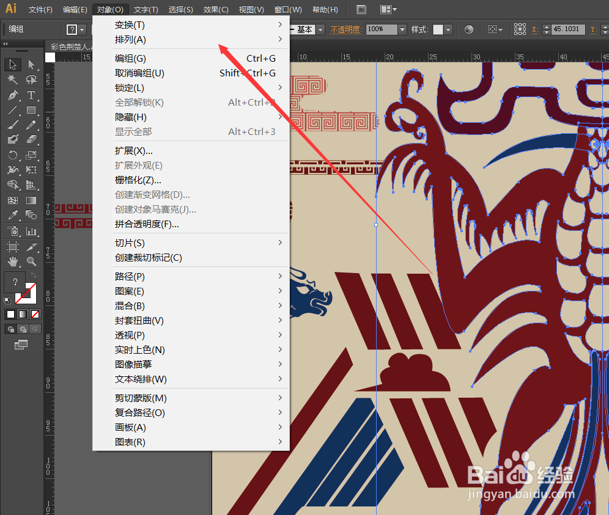This screenshot has height=515, width=609.
Task: Select the Paintbrush tool
Action: tap(13, 125)
